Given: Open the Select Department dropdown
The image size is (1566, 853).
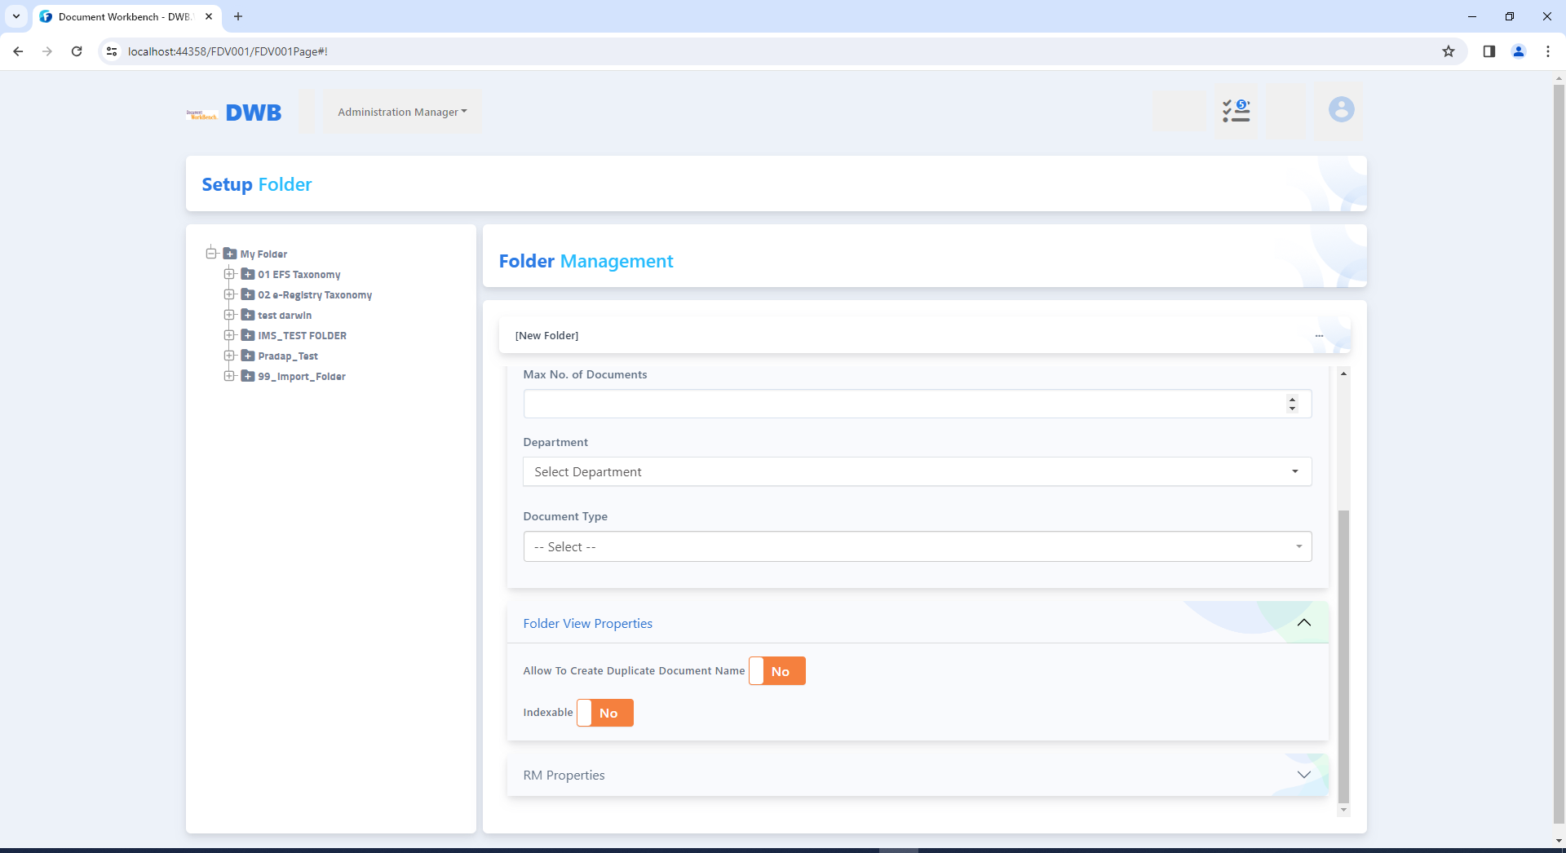Looking at the screenshot, I should (x=917, y=472).
